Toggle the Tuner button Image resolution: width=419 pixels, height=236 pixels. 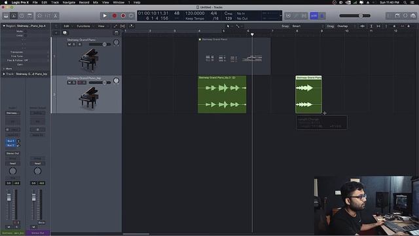click(x=296, y=16)
